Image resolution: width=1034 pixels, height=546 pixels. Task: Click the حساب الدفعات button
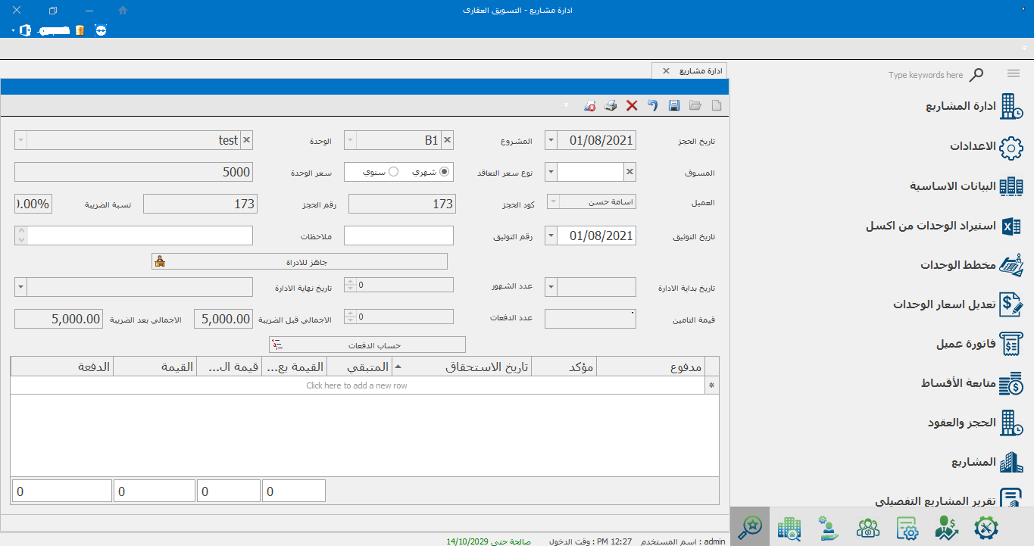click(367, 345)
